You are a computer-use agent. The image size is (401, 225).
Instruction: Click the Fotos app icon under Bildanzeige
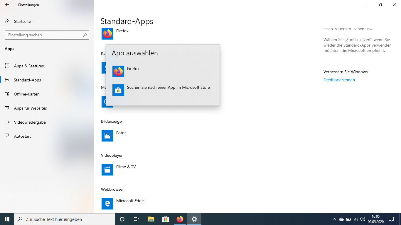coord(107,136)
